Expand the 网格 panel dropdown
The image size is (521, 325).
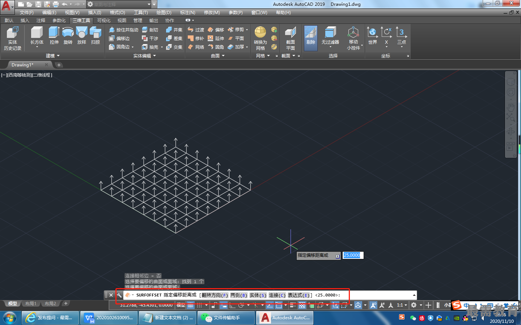[263, 56]
